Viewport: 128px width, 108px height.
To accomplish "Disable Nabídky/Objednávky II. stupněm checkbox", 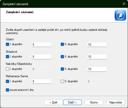I will 62,69.
